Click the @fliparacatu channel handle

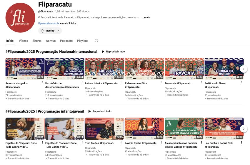click(46, 11)
